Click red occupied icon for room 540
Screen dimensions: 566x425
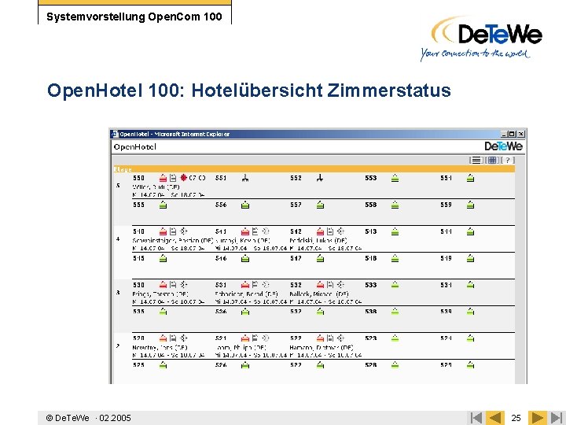coord(164,231)
